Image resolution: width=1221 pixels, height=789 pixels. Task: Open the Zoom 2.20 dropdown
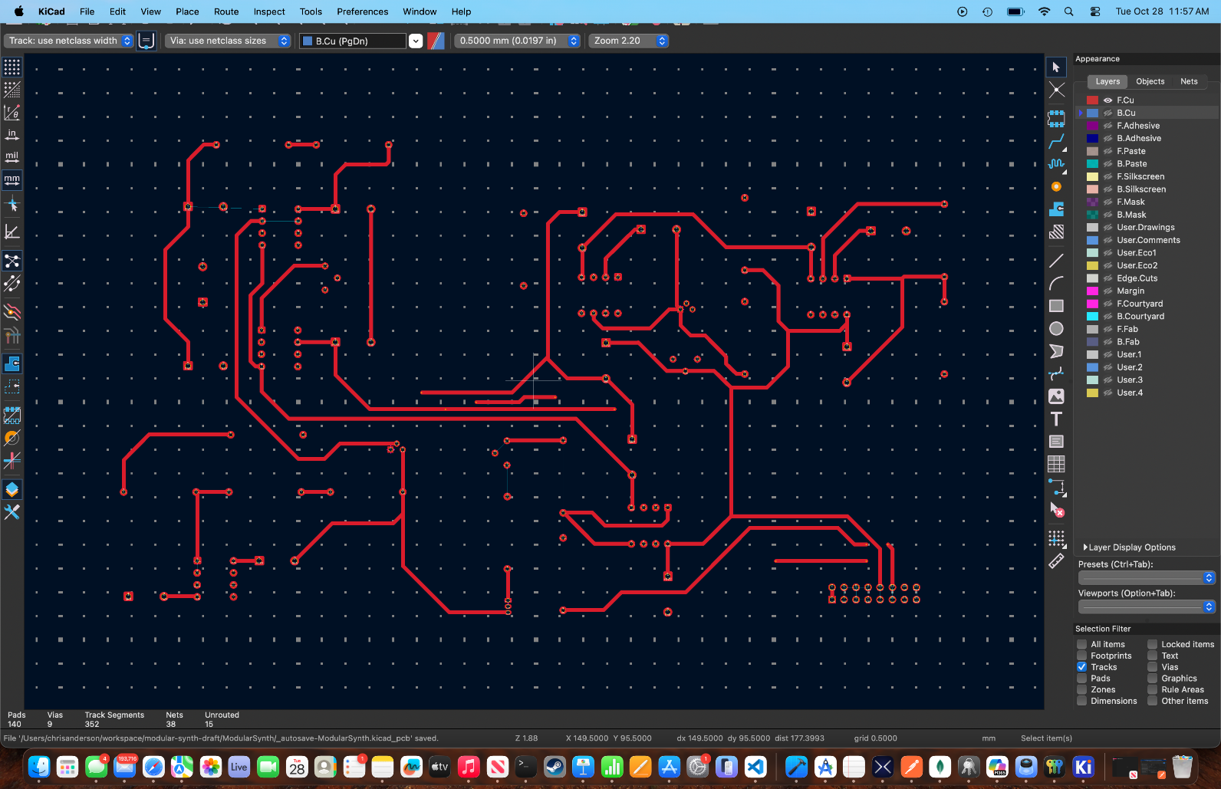click(629, 41)
